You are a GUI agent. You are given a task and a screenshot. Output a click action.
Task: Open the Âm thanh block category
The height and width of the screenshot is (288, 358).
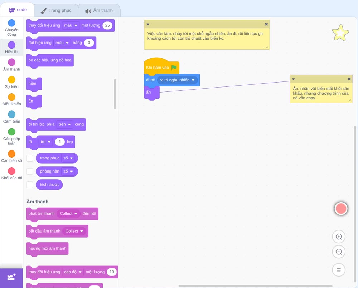click(x=12, y=65)
